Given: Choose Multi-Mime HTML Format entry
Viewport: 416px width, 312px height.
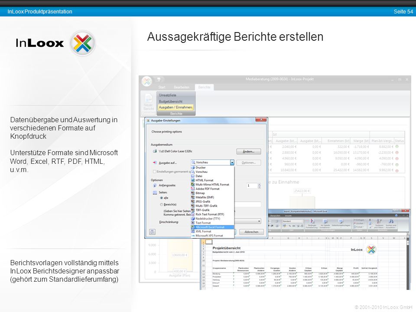Looking at the screenshot, I should 212,185.
